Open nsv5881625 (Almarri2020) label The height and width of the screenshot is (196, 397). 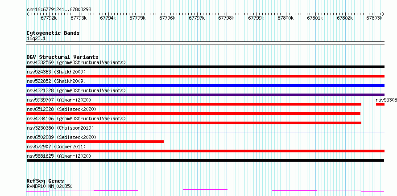[59, 156]
